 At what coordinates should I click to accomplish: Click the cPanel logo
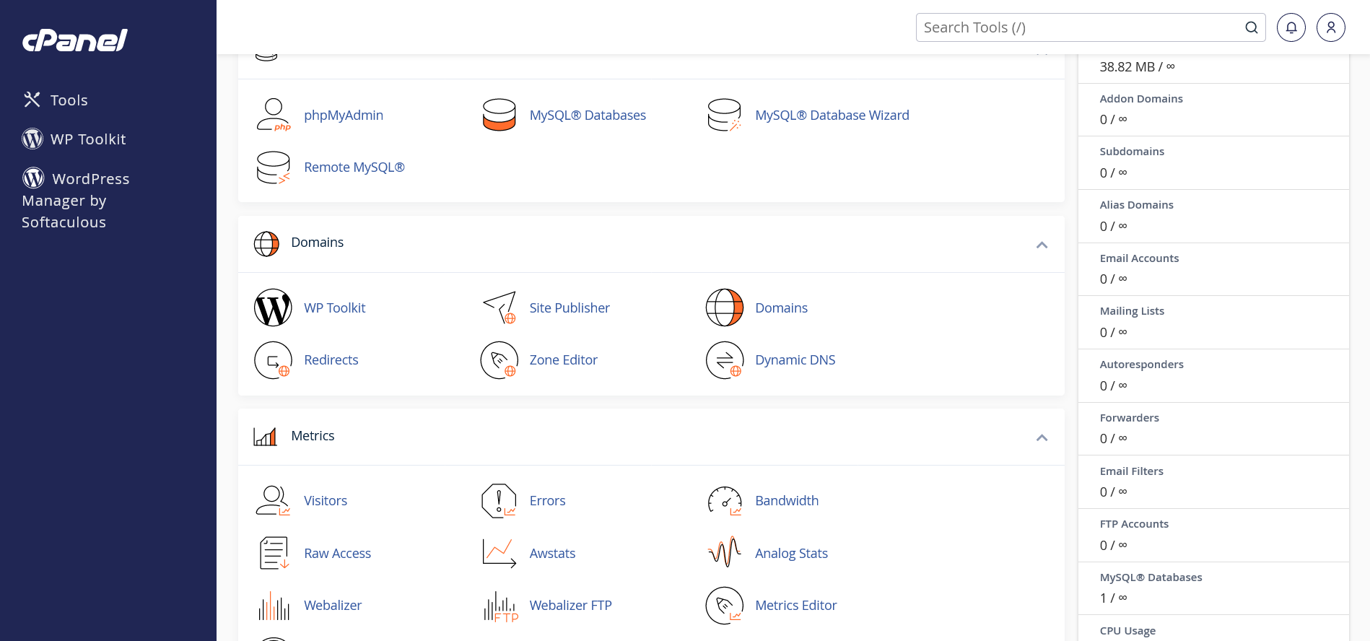(75, 40)
